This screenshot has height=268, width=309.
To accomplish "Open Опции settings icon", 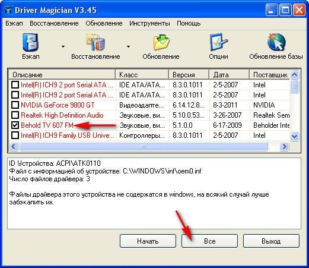I will 218,42.
